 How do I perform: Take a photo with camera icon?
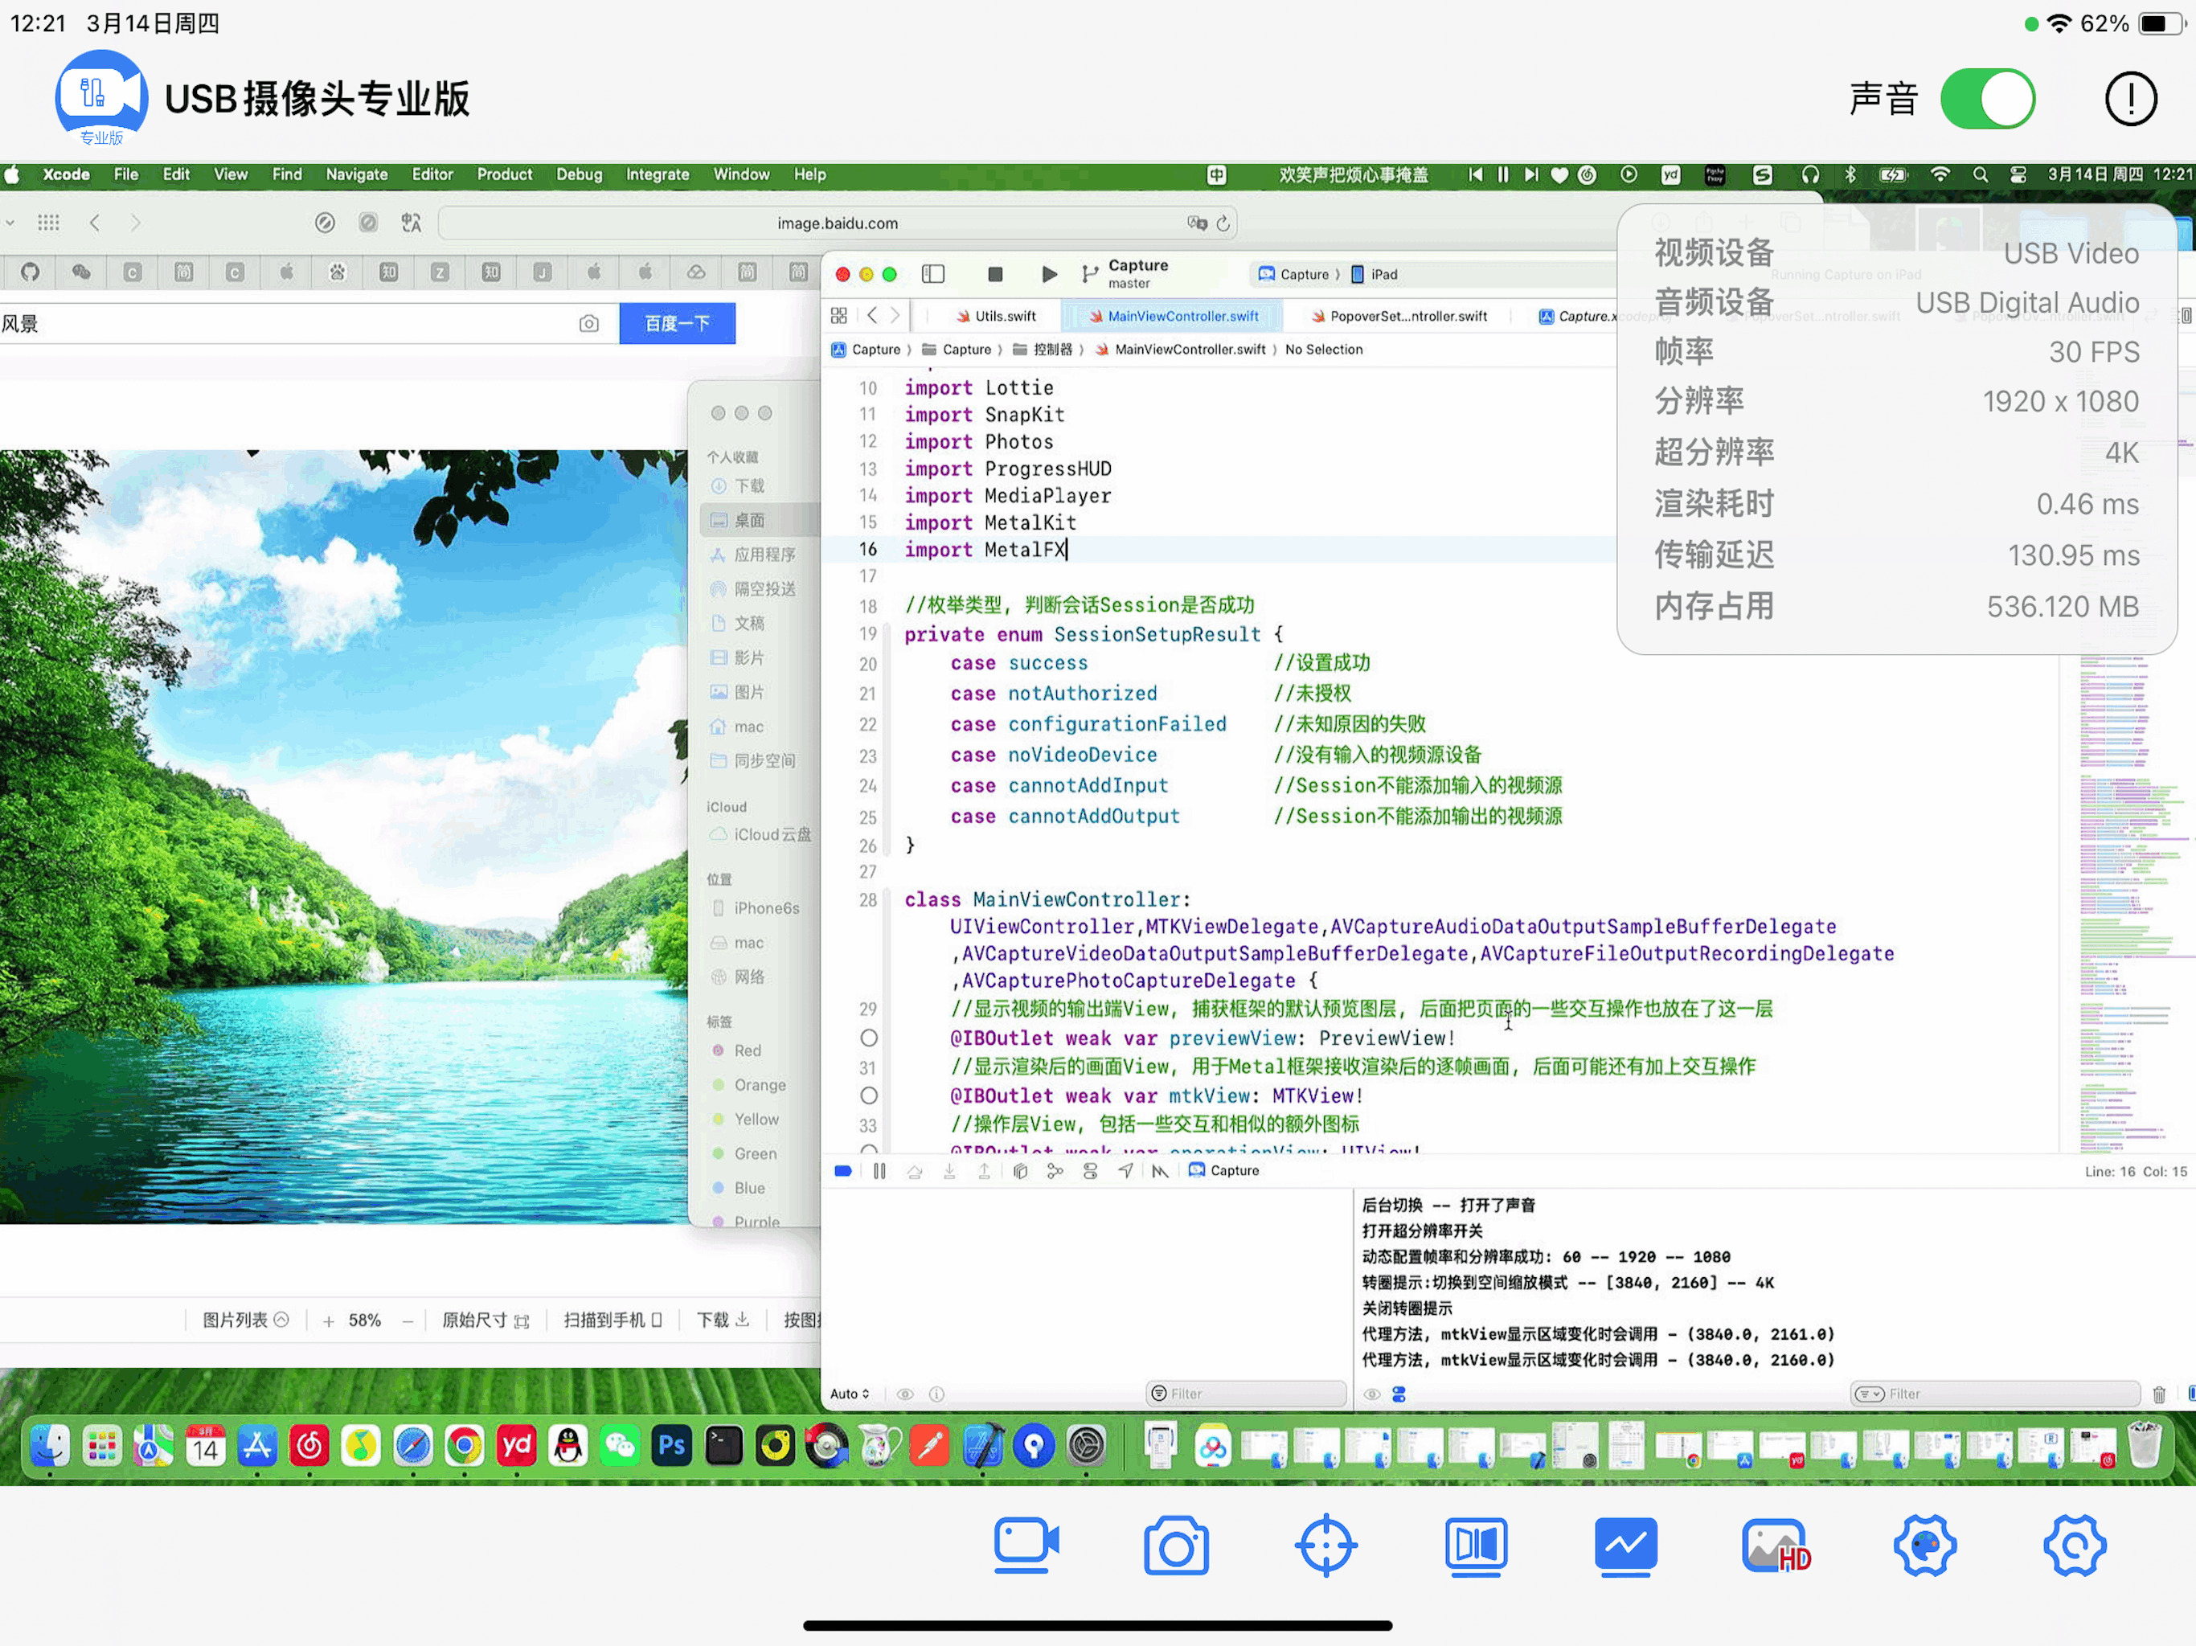1175,1545
